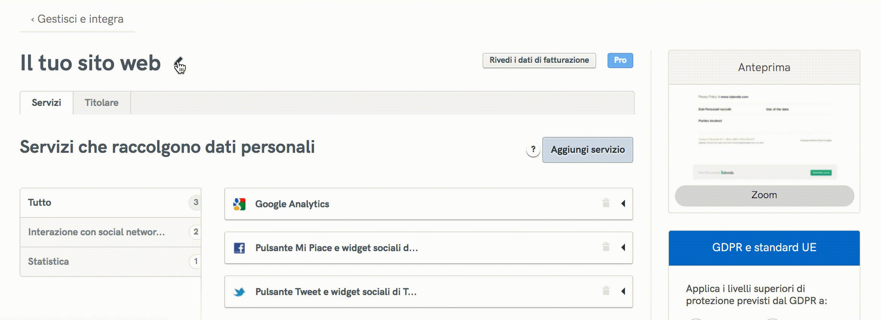Expand the Pulsante Mi Piace service details
Screen dimensions: 881x320
pos(623,248)
